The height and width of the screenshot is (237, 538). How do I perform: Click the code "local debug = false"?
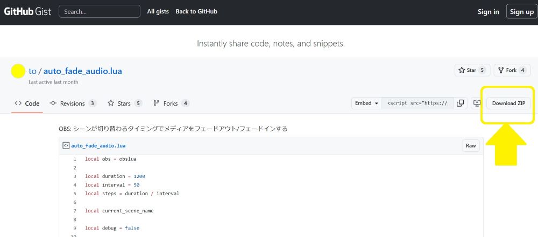[112, 228]
